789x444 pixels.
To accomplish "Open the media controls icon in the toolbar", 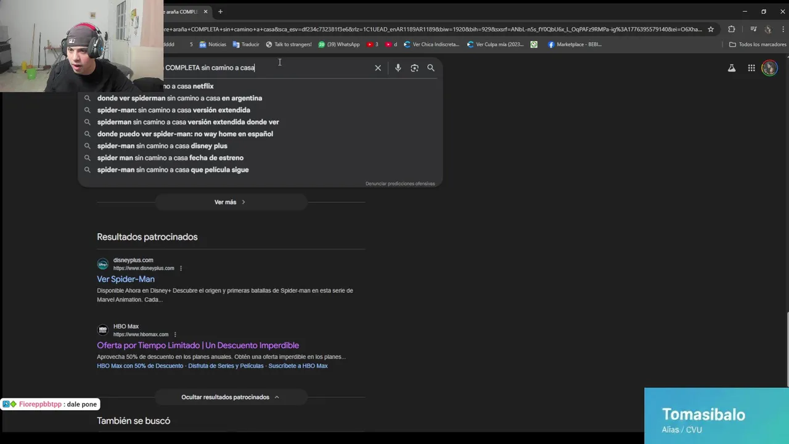I will (753, 29).
